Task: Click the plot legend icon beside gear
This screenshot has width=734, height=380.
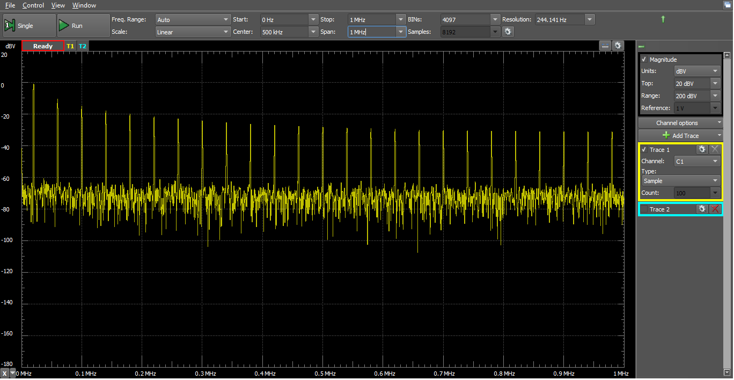Action: coord(605,46)
